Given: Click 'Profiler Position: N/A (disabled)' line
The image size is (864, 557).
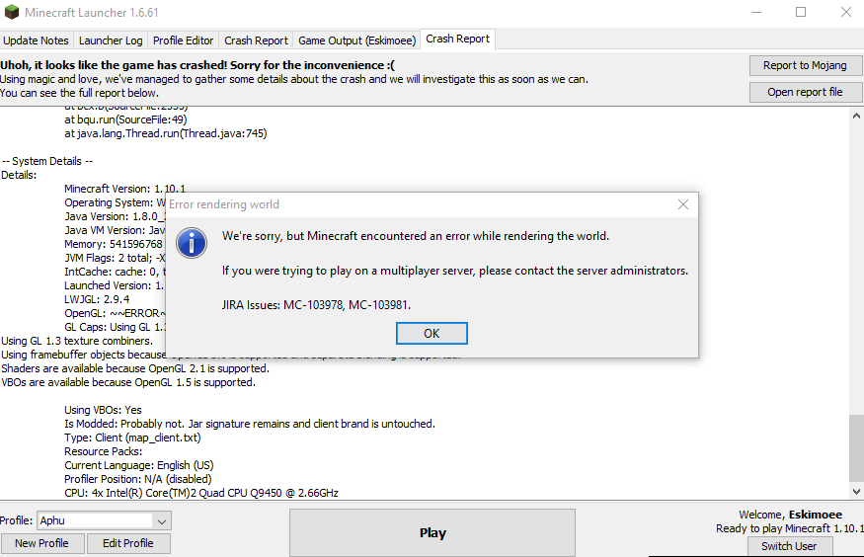Looking at the screenshot, I should tap(138, 479).
